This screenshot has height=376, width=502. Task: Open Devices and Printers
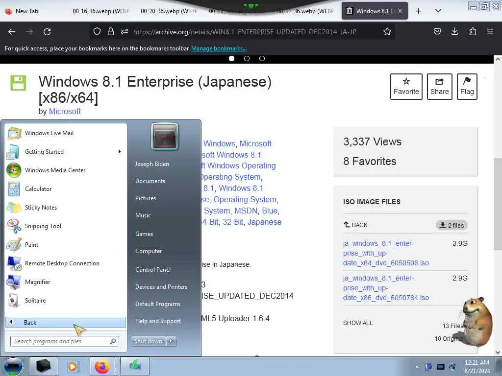tap(161, 287)
